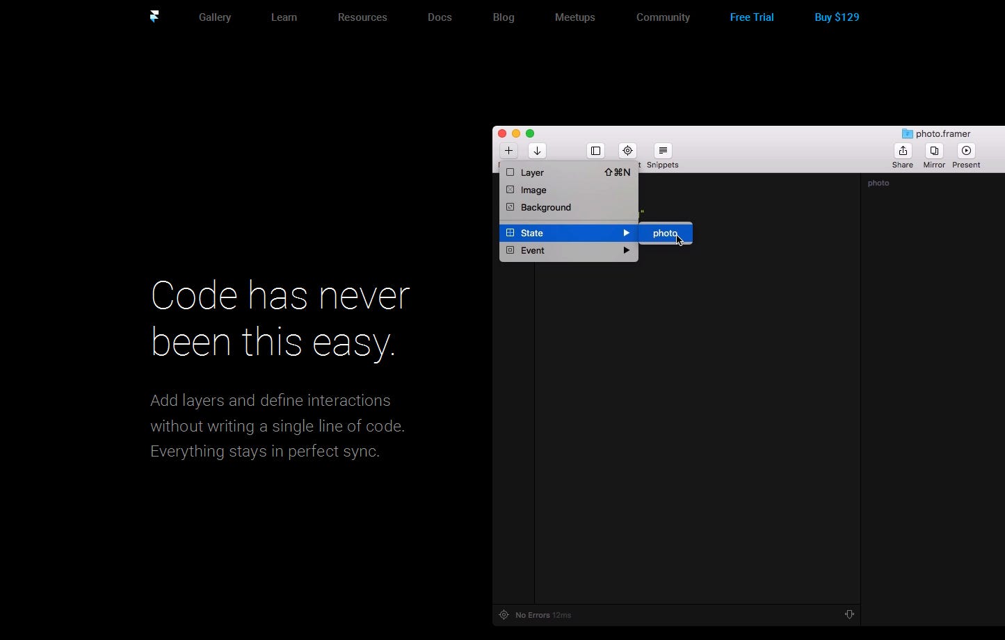The height and width of the screenshot is (640, 1005).
Task: Maximize the window with the green button
Action: [x=530, y=133]
